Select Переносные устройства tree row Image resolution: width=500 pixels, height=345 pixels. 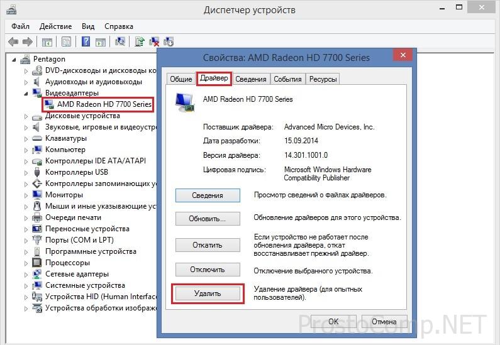(87, 229)
